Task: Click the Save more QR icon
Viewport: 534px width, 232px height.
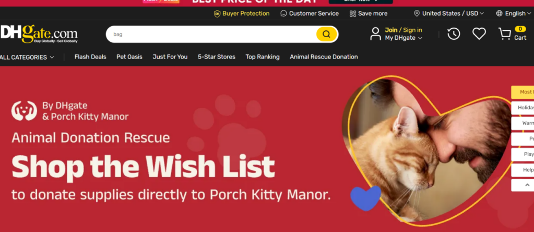Action: click(x=353, y=14)
